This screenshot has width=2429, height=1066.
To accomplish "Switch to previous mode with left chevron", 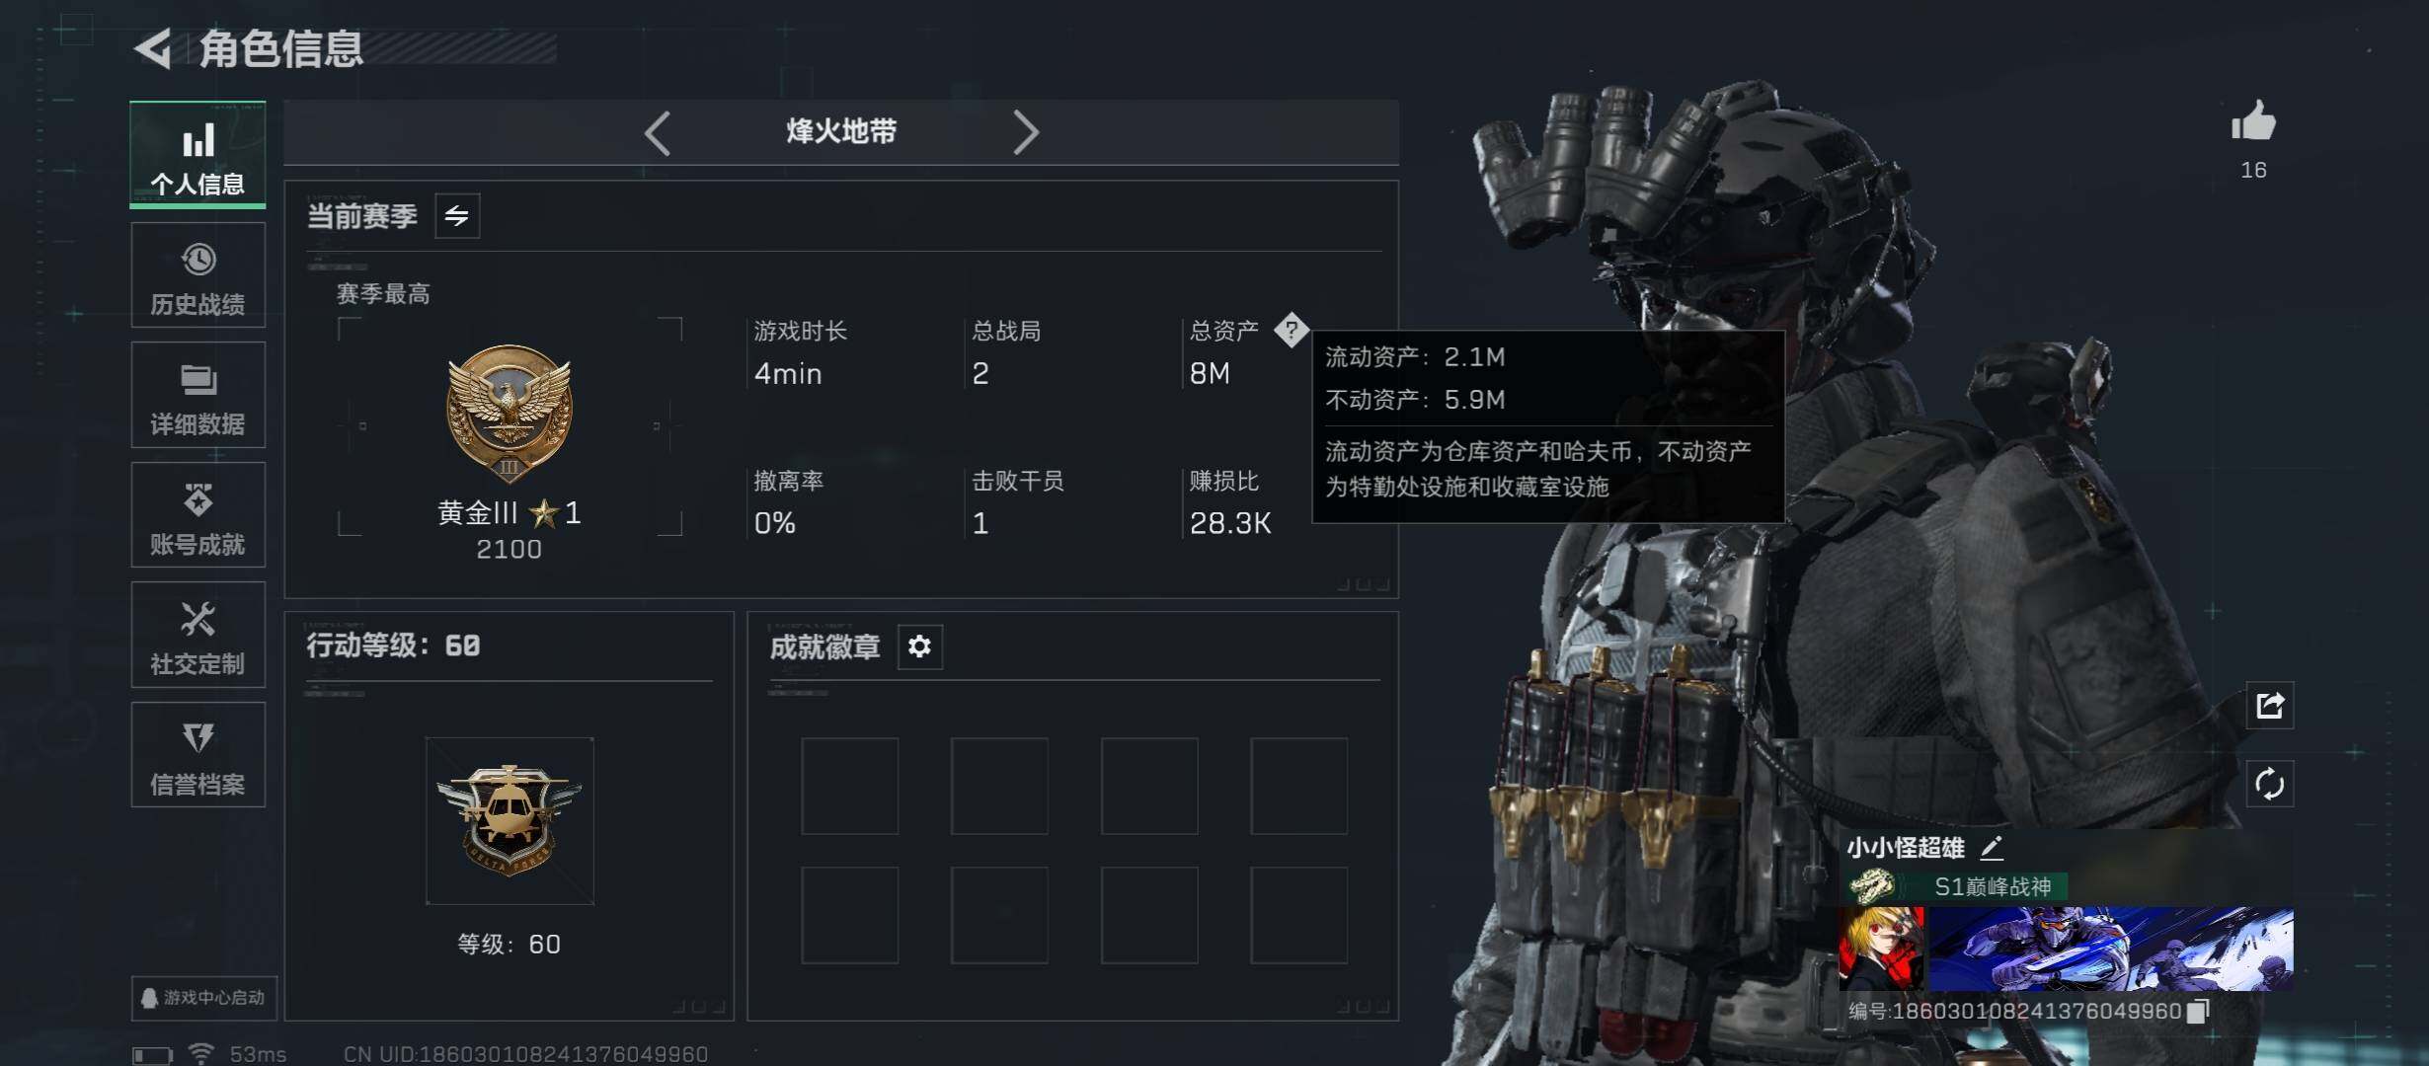I will point(658,132).
